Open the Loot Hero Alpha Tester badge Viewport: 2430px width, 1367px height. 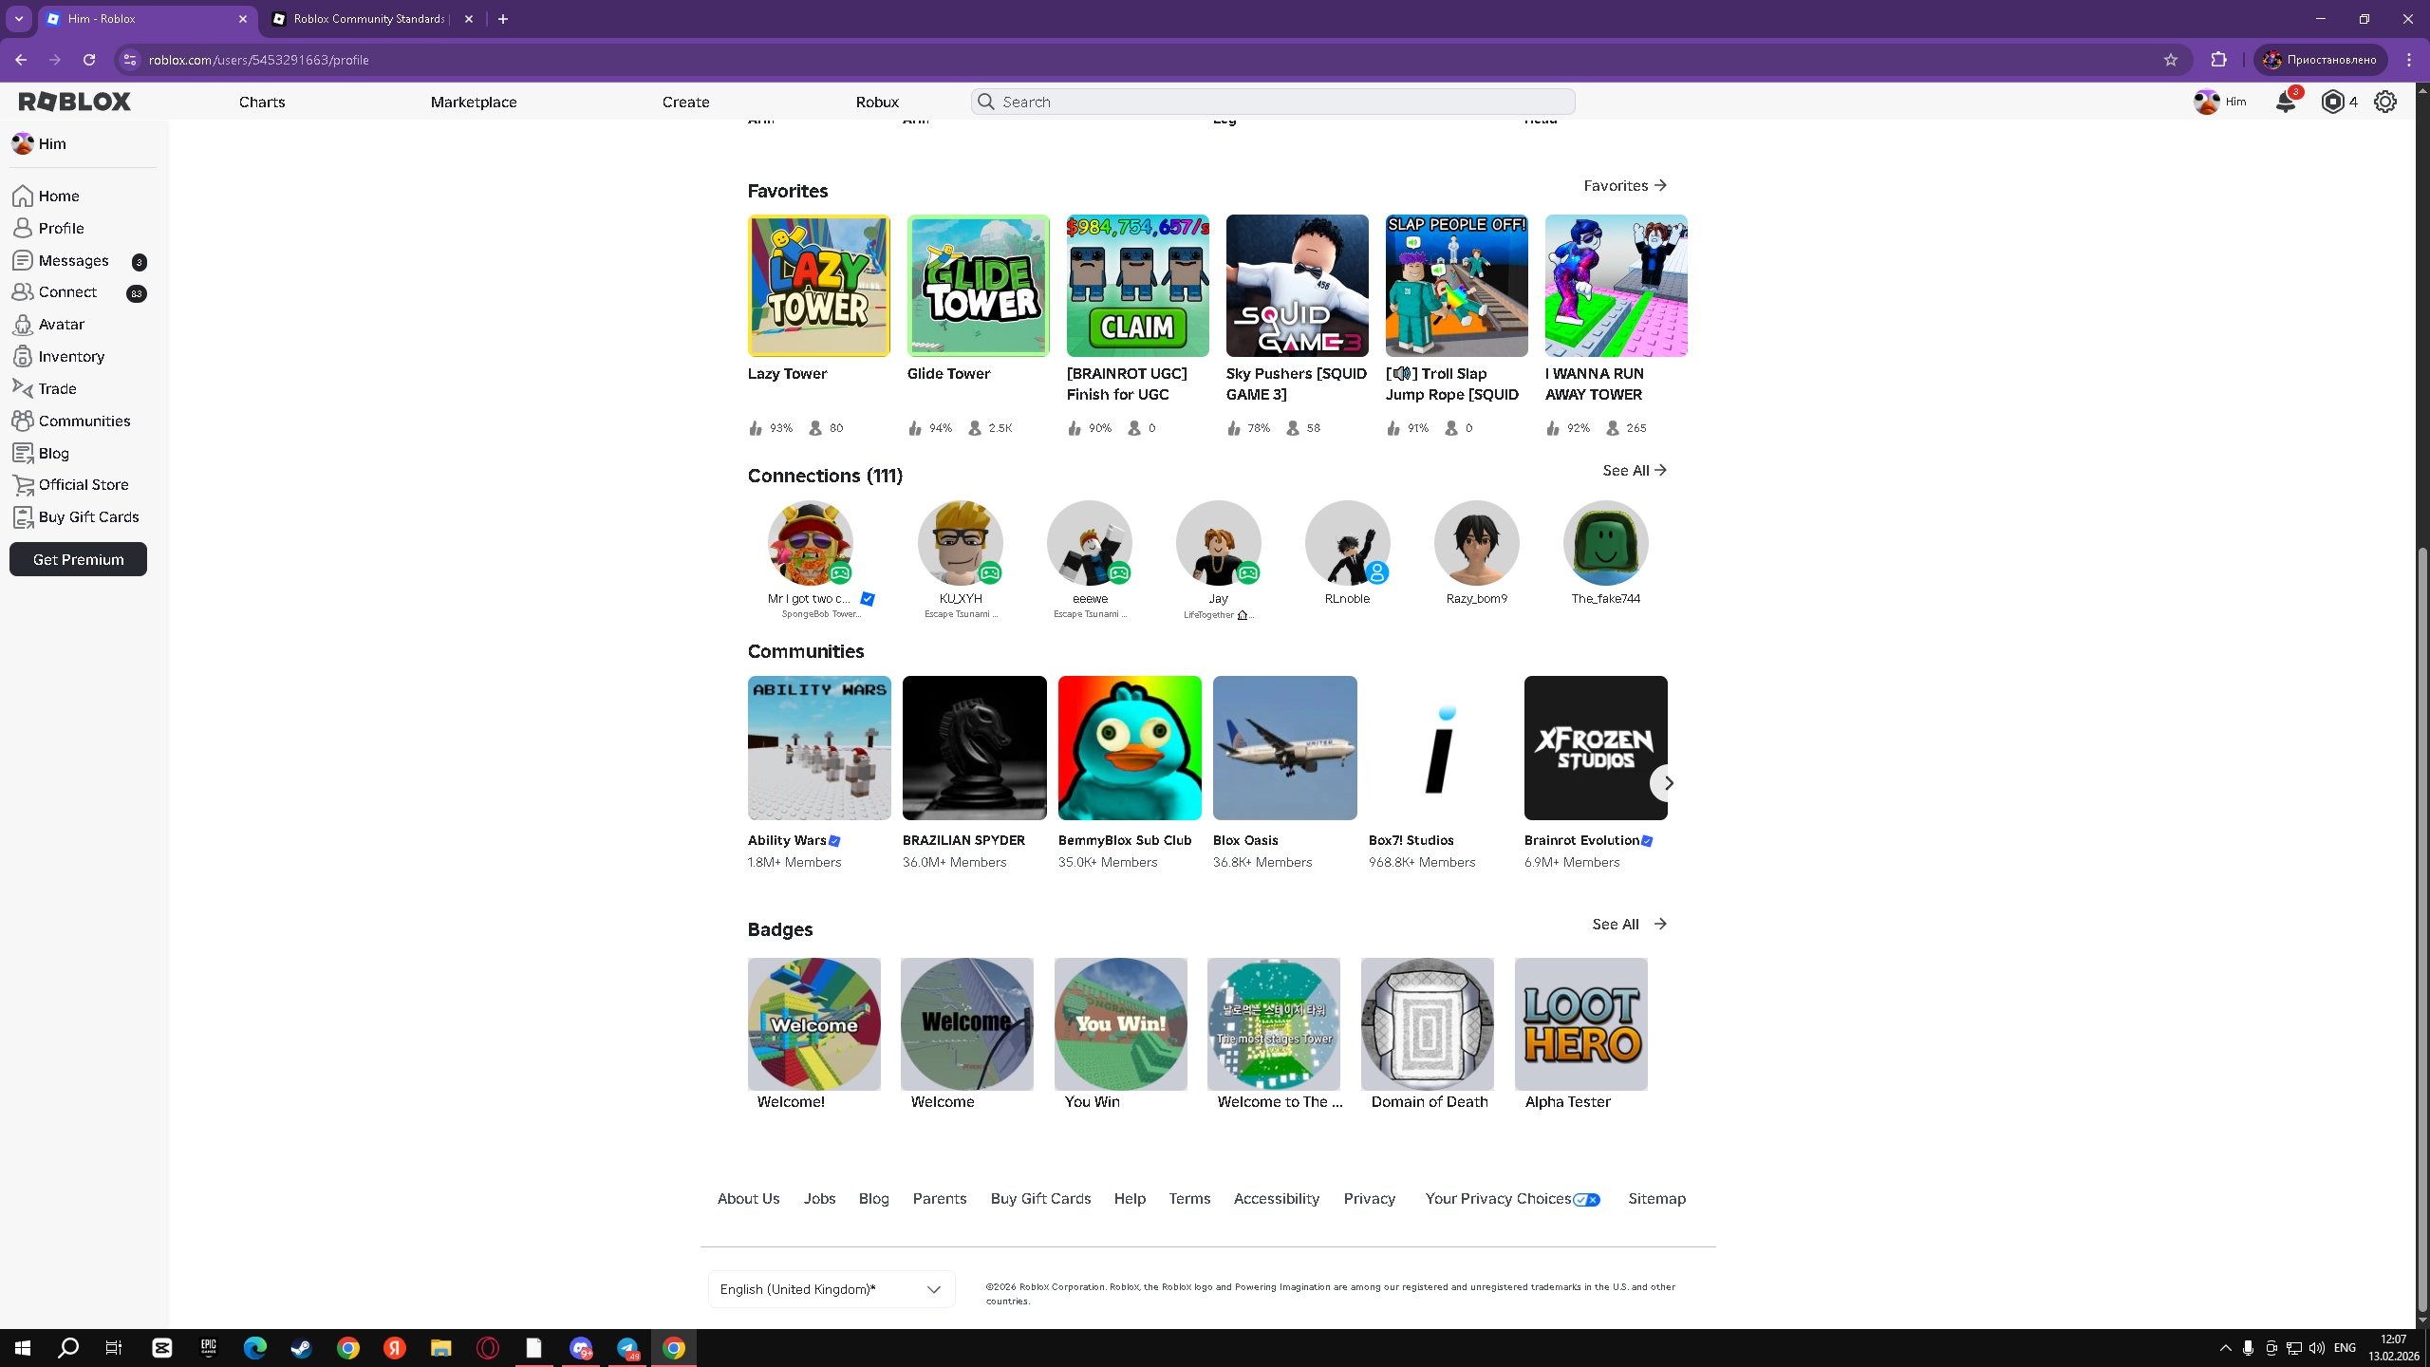1580,1024
